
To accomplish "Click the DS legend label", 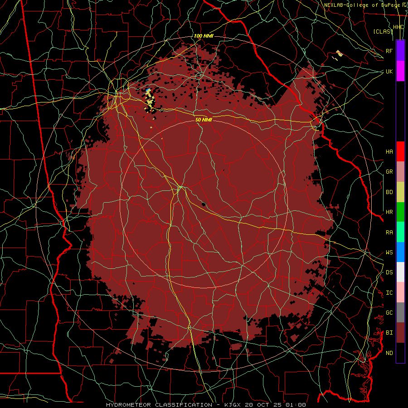I will (x=389, y=272).
